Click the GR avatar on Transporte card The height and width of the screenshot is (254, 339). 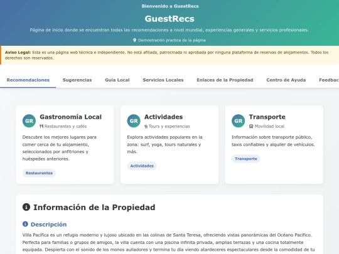point(239,121)
